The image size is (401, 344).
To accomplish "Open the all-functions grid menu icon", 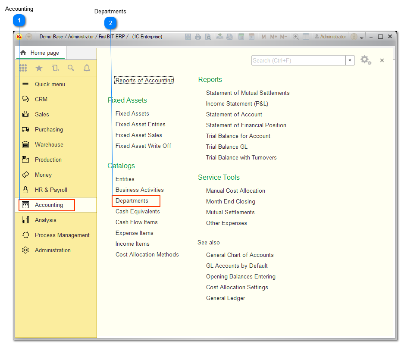I will (23, 68).
